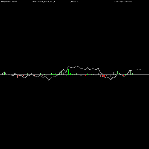
Task: Click the 187.79 value label
Action: 138,69
